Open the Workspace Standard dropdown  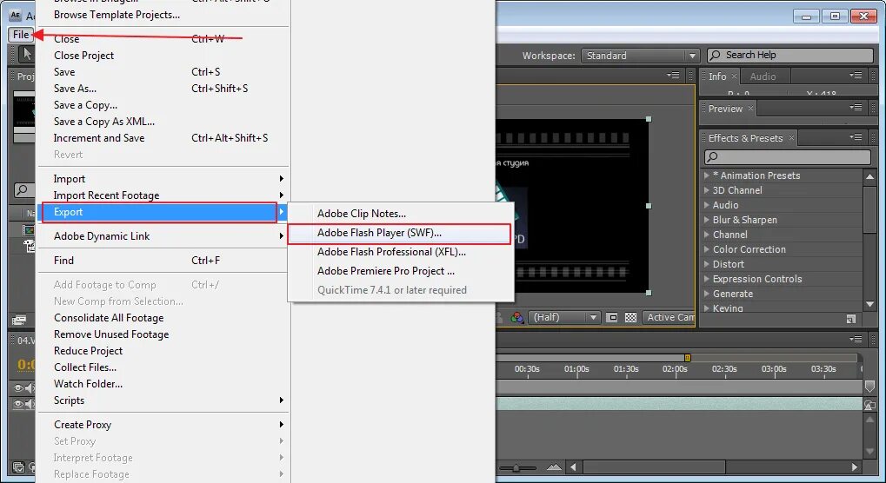(x=640, y=56)
